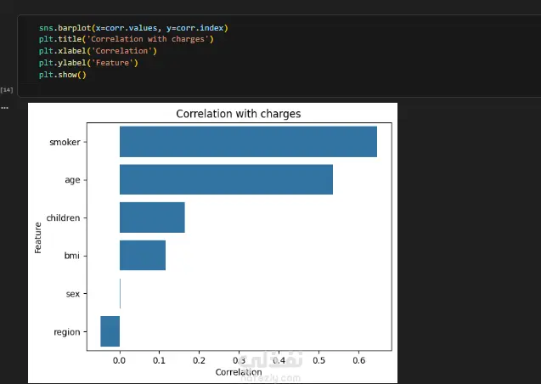The width and height of the screenshot is (541, 384).
Task: Click the output ellipsis menu icon
Action: click(4, 108)
